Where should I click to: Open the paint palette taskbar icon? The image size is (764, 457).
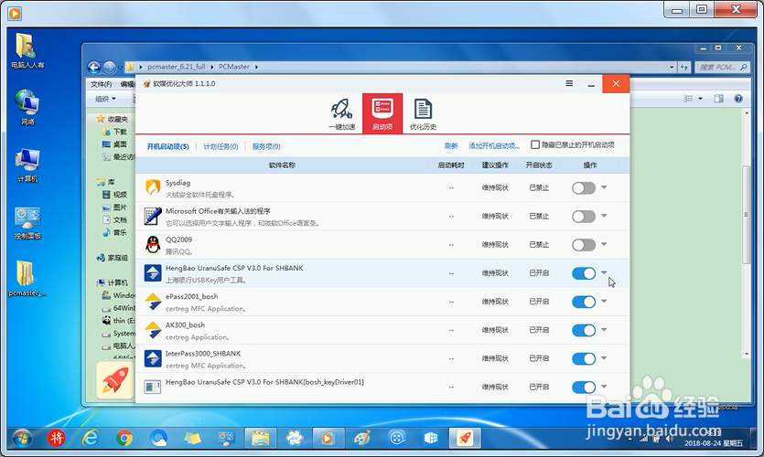coord(362,439)
